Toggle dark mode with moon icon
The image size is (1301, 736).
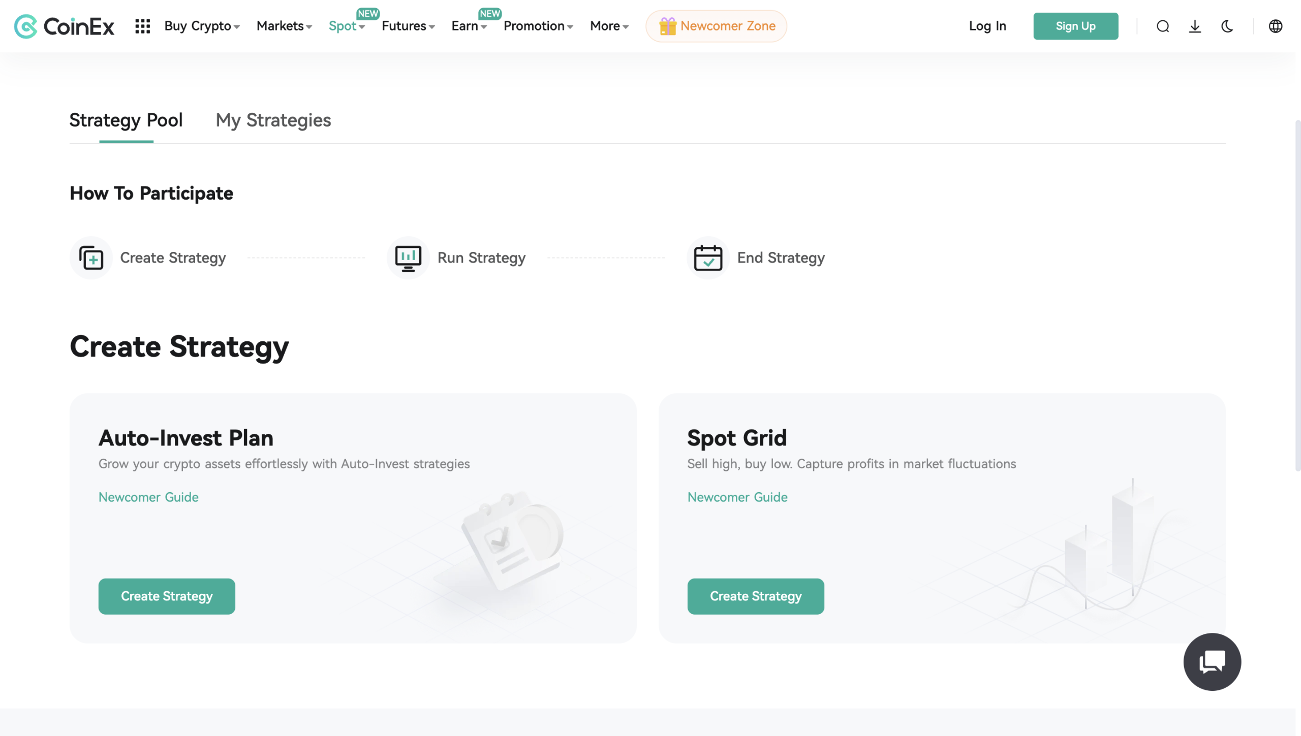tap(1227, 26)
